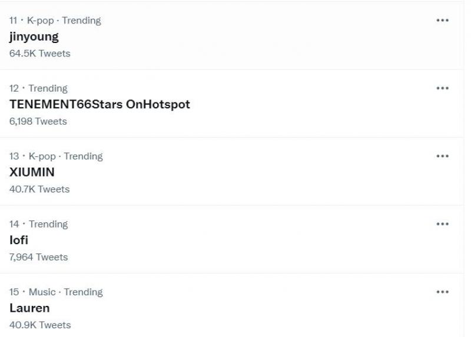Image resolution: width=471 pixels, height=337 pixels.
Task: Click the three-dot menu beside XIUMIN
Action: pyautogui.click(x=442, y=156)
